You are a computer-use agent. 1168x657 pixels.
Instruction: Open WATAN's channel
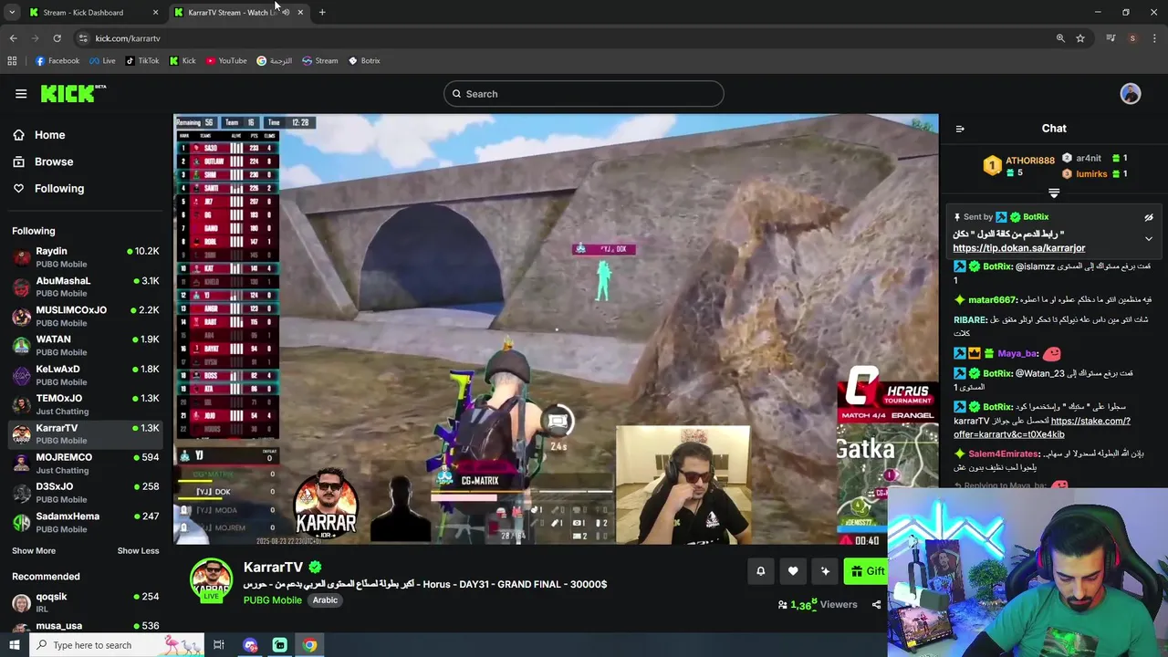(86, 345)
